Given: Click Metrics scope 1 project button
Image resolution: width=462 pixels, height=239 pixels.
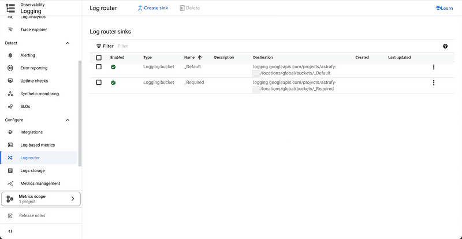Looking at the screenshot, I should [x=41, y=199].
